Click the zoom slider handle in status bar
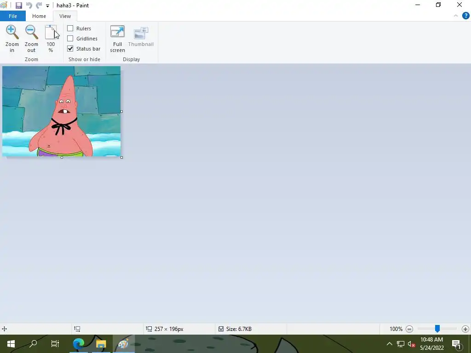 (437, 329)
